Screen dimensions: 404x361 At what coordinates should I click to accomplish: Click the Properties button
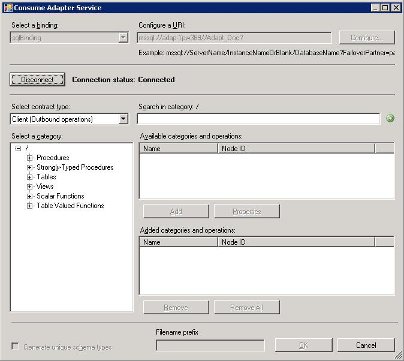[246, 212]
